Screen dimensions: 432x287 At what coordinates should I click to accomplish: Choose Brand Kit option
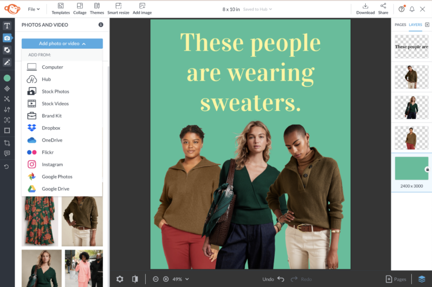[x=62, y=116]
